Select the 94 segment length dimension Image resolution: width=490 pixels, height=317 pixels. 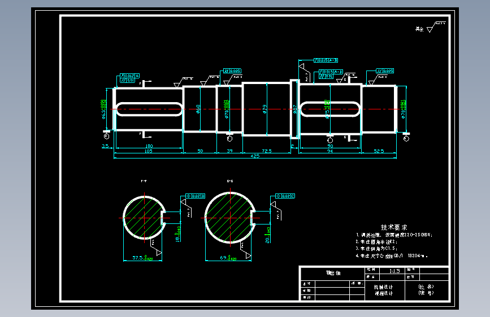coord(329,151)
